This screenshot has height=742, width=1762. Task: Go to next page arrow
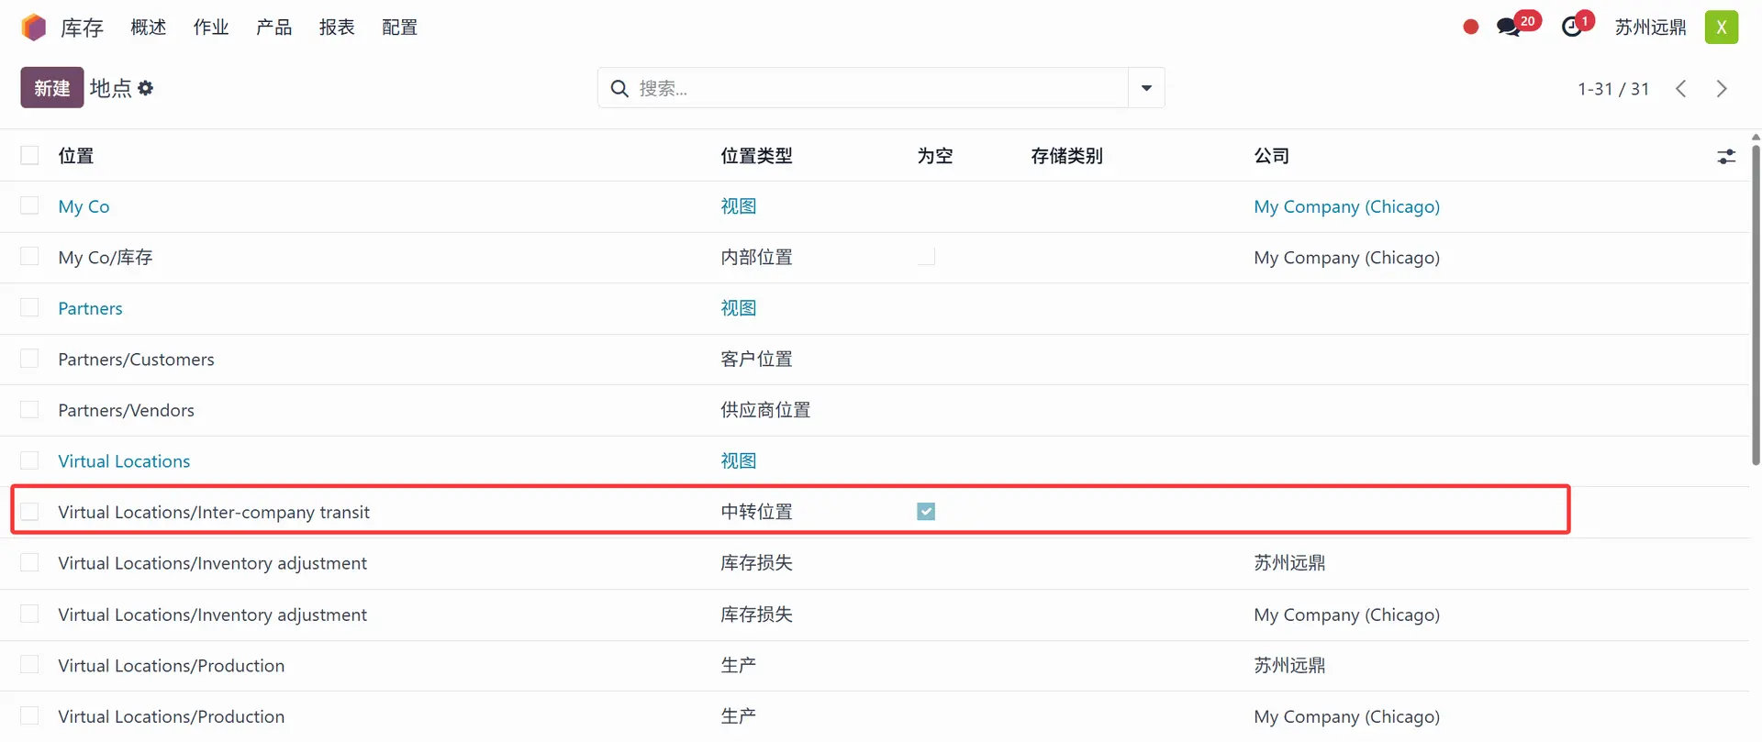point(1721,89)
